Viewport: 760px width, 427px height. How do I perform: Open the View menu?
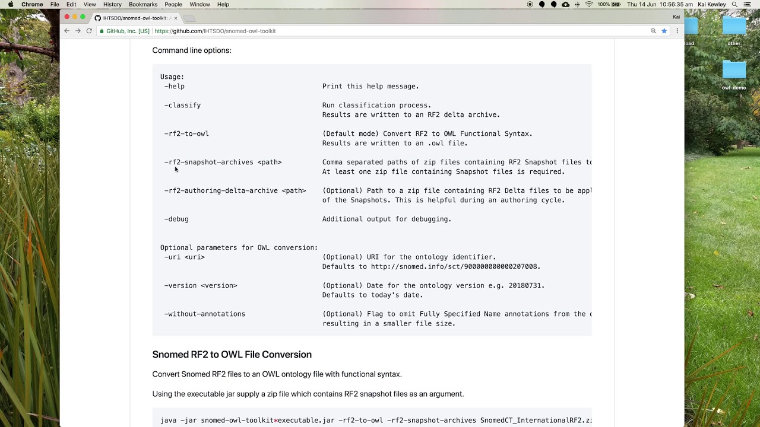[90, 4]
